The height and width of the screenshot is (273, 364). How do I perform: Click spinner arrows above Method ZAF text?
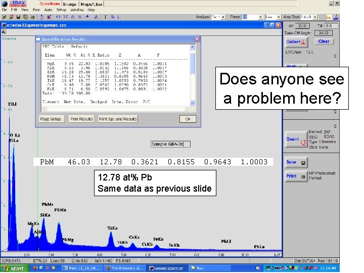click(x=335, y=126)
